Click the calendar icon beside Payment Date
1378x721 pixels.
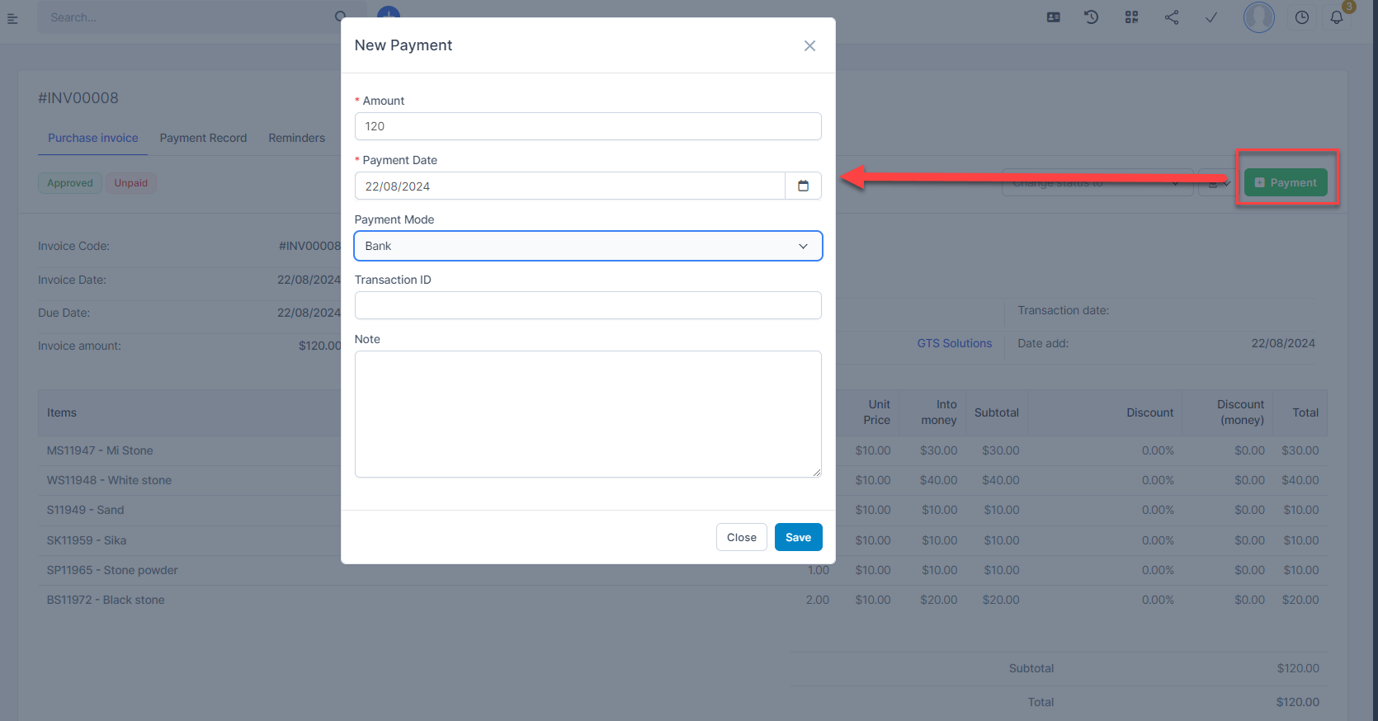803,186
